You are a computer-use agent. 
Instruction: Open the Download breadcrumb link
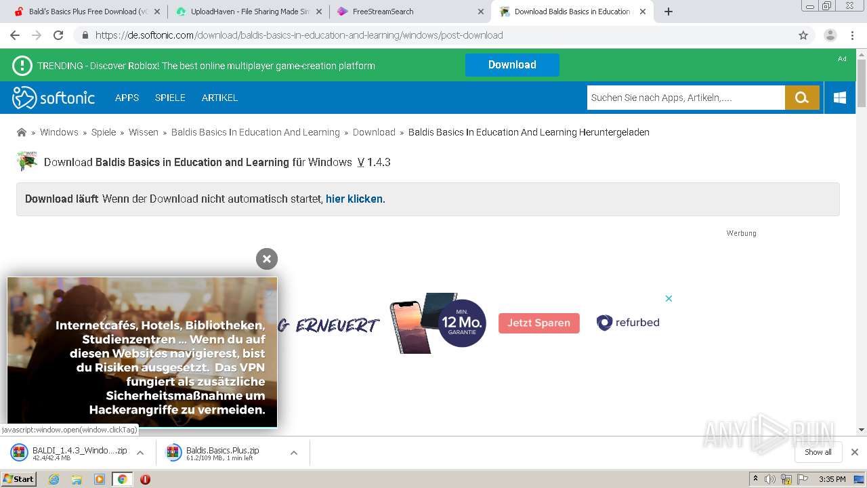point(374,132)
